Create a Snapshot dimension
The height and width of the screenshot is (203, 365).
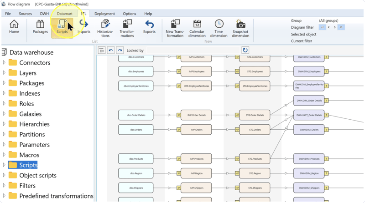(240, 29)
